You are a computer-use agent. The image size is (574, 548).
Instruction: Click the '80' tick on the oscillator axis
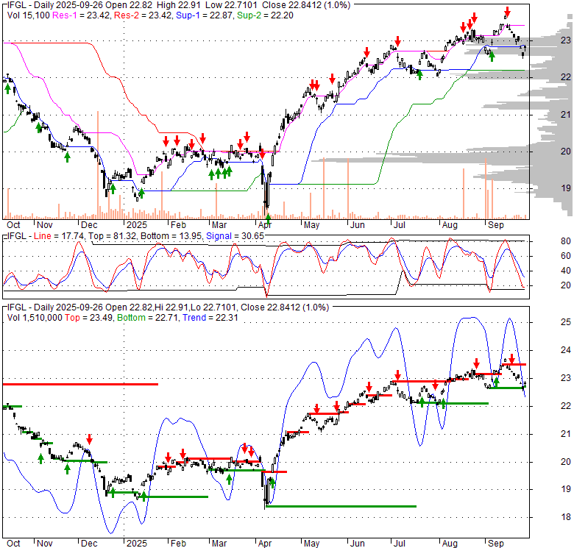tap(566, 241)
